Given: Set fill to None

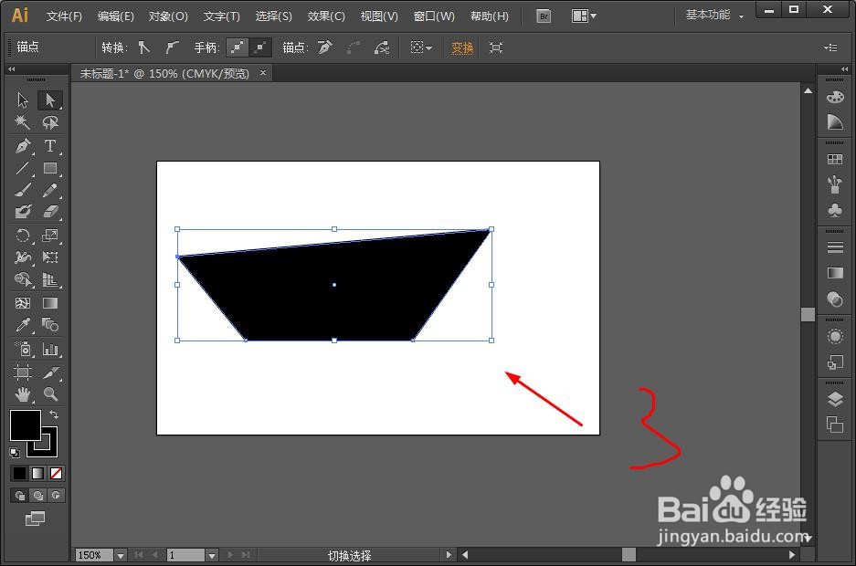Looking at the screenshot, I should point(56,473).
